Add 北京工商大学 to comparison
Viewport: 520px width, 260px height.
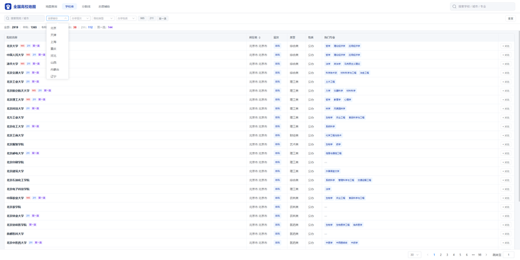pyautogui.click(x=506, y=135)
